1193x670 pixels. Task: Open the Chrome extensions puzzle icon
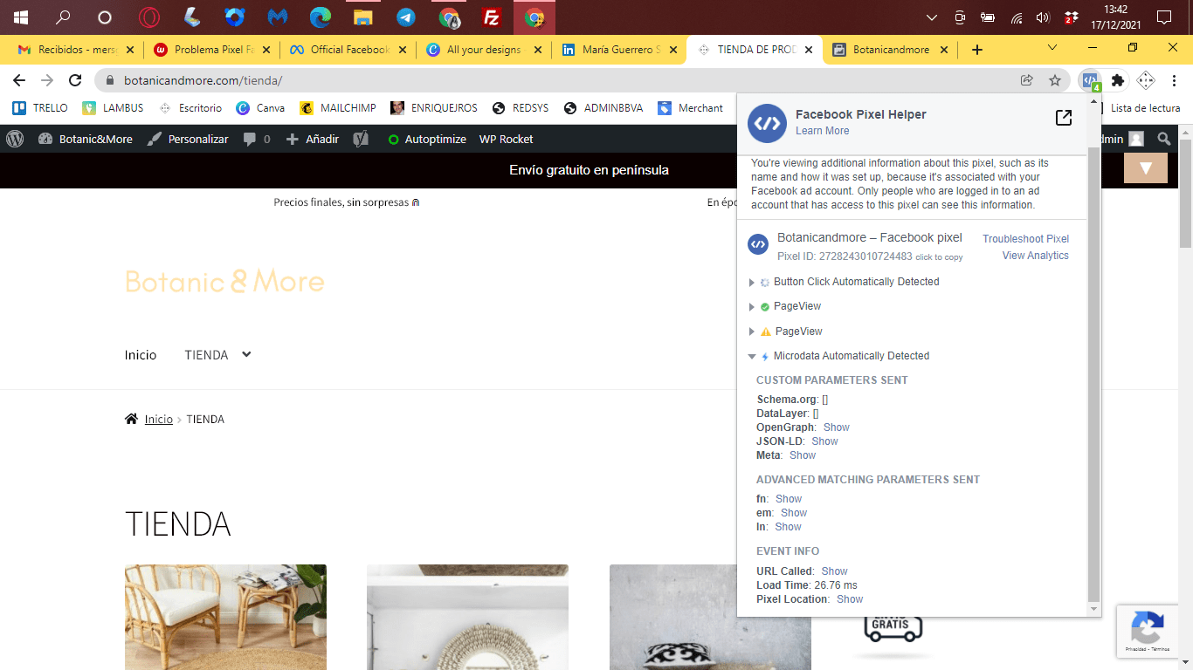(x=1118, y=80)
